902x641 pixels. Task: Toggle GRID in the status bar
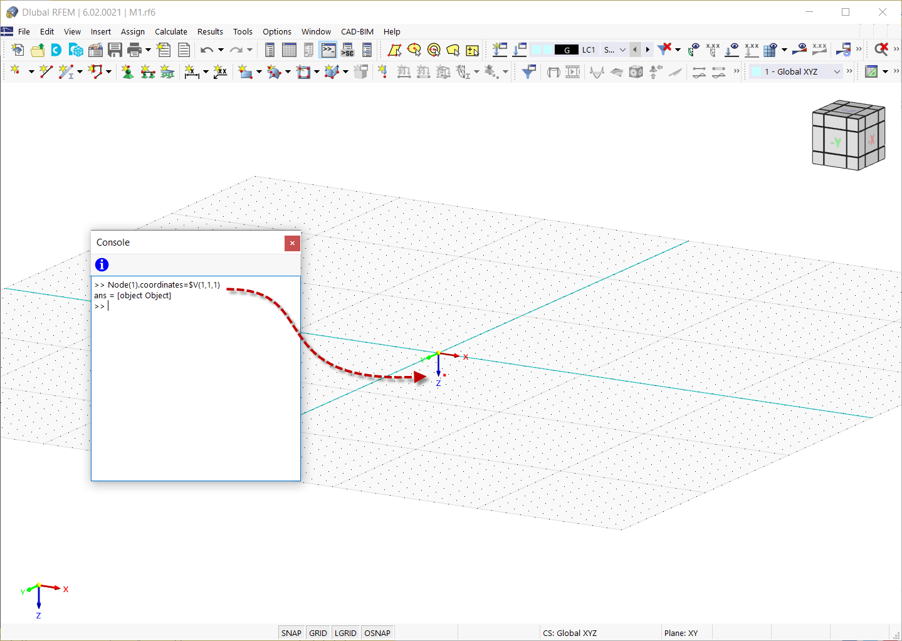tap(318, 633)
